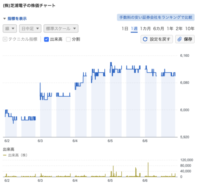Switch to the 1年 range tab

(x=170, y=28)
